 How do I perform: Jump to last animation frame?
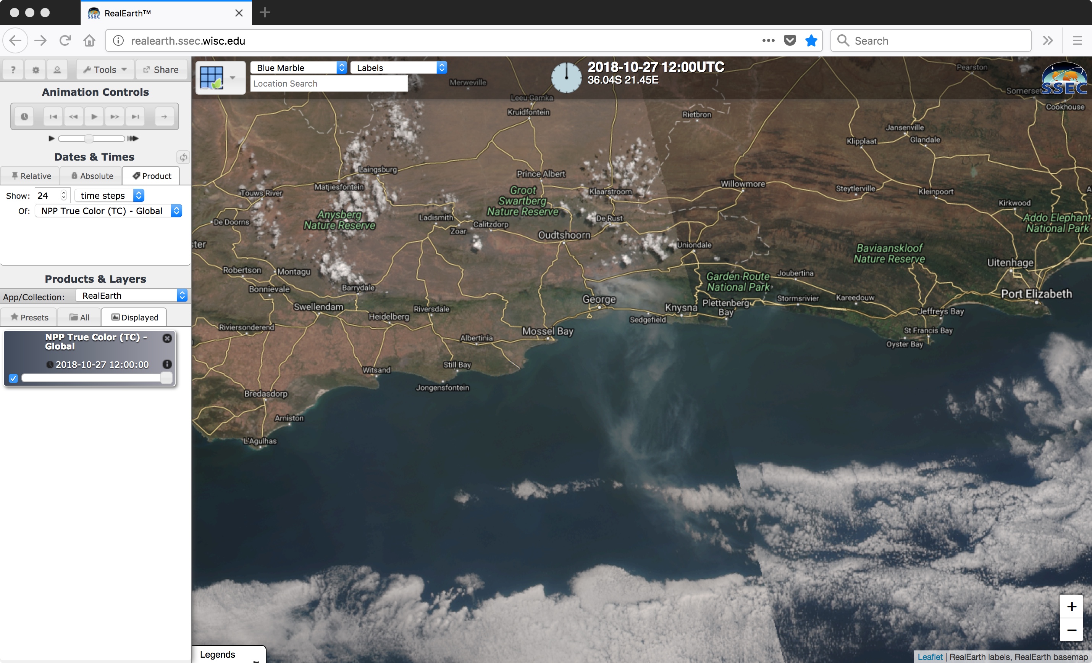(135, 116)
